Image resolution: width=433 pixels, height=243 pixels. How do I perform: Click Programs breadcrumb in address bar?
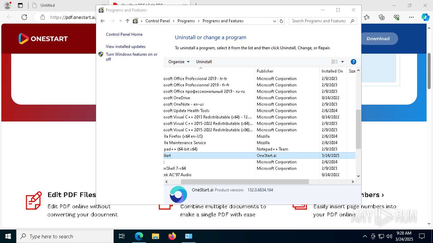coord(186,21)
